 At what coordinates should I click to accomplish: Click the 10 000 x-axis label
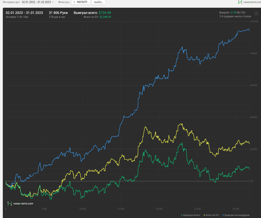point(82,209)
